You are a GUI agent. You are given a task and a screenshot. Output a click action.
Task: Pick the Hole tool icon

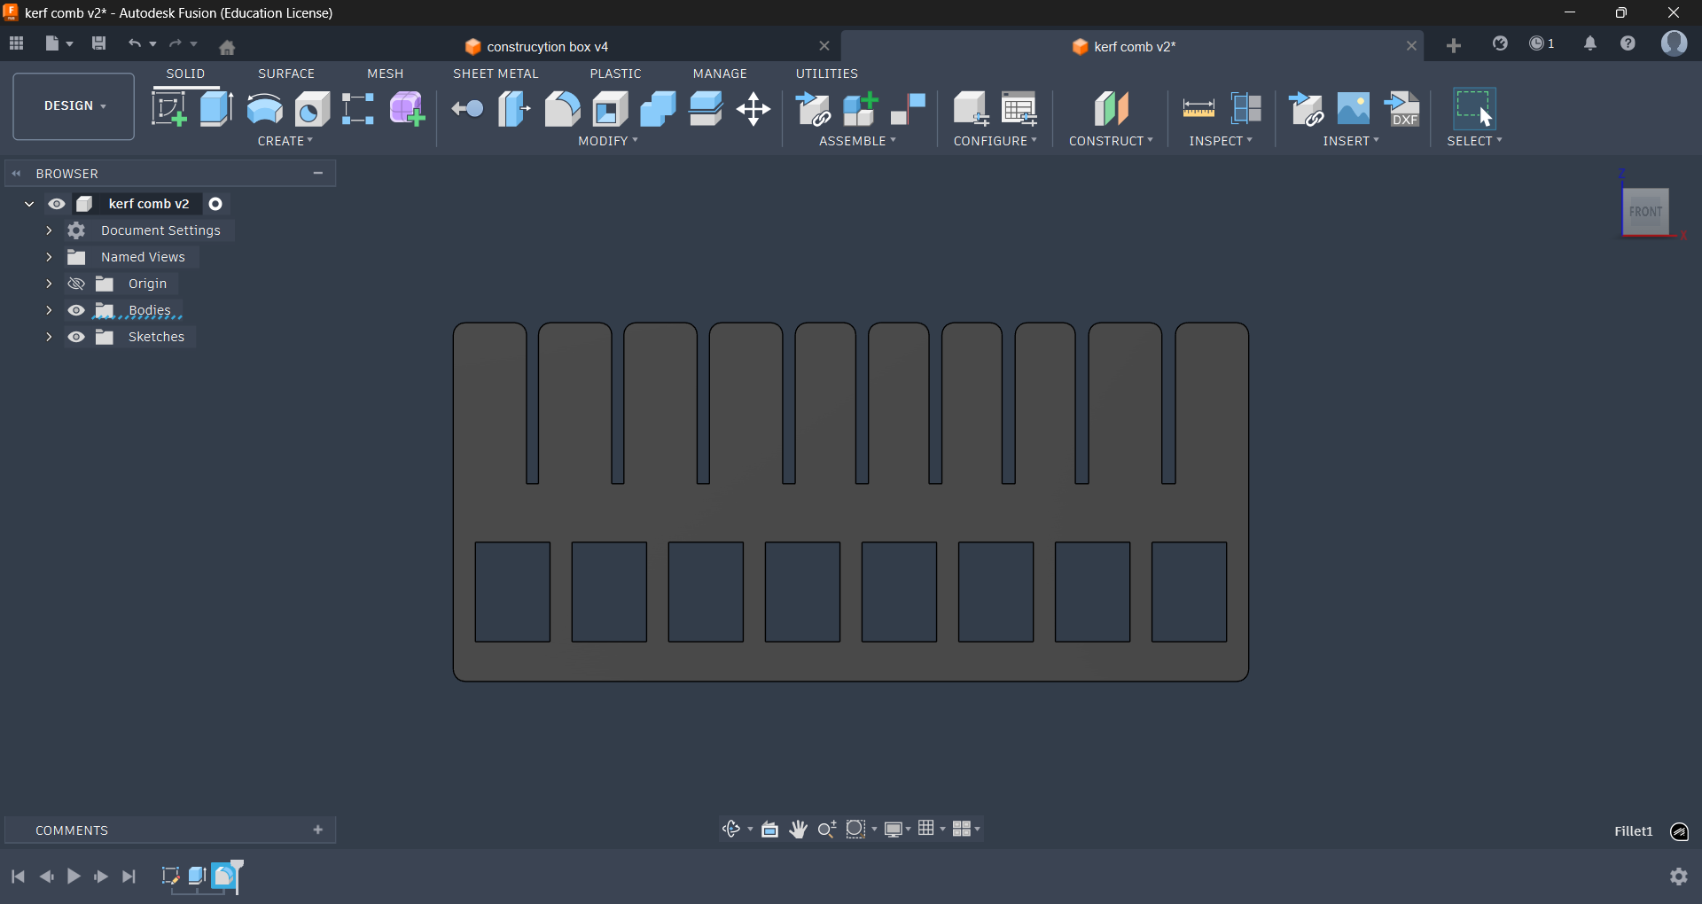(312, 109)
